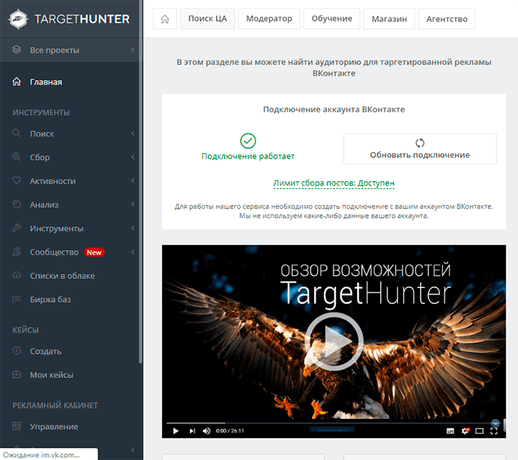Click the green checkmark connection status icon

click(x=248, y=141)
